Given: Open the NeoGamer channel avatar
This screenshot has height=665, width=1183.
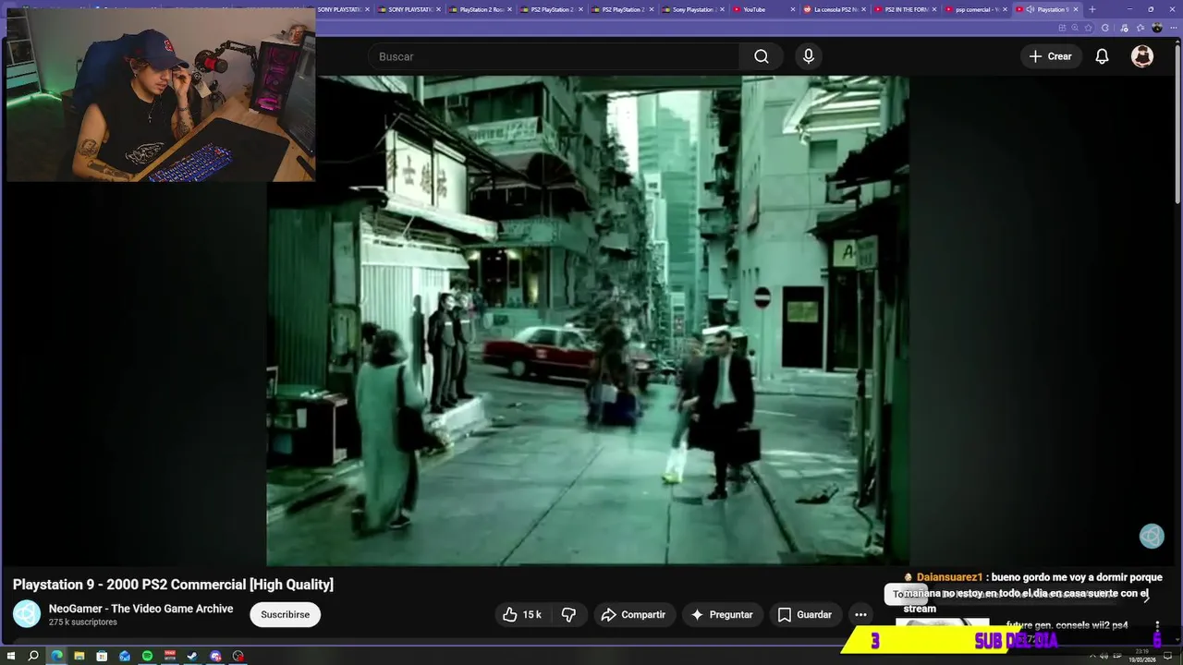Looking at the screenshot, I should (27, 614).
